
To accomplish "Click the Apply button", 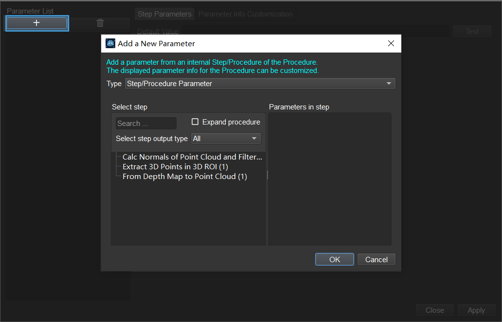I will coord(476,310).
